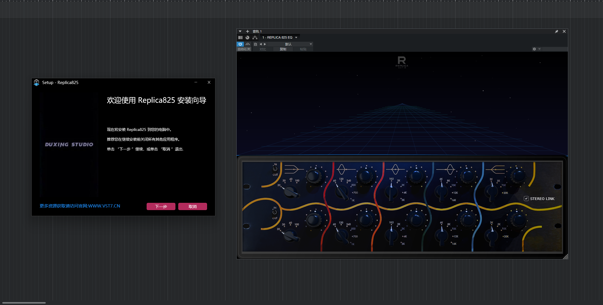Open the plugin gear settings
Viewport: 603px width, 305px height.
534,49
